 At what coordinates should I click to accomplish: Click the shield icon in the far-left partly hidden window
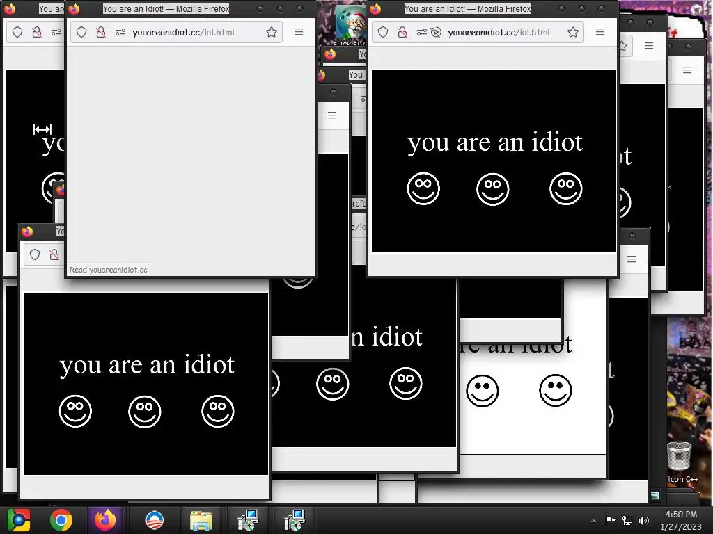click(x=17, y=32)
